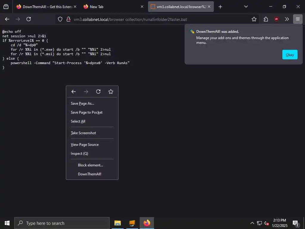This screenshot has height=229, width=305.
Task: Choose Save Page As... from context menu
Action: [92, 103]
